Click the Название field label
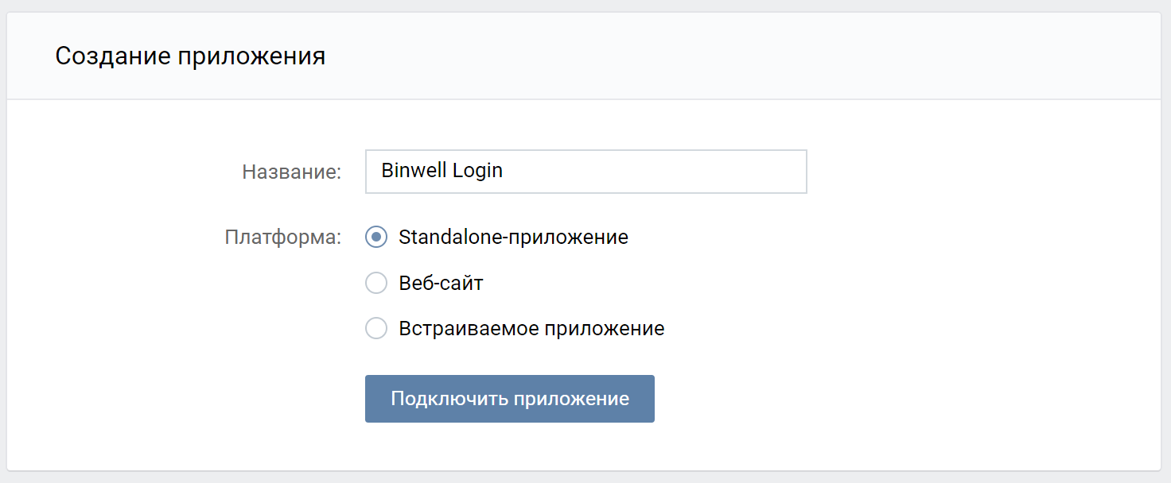Viewport: 1171px width, 483px height. 291,171
